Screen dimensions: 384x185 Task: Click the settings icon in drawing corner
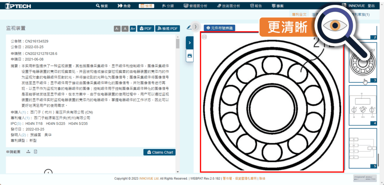[204, 36]
